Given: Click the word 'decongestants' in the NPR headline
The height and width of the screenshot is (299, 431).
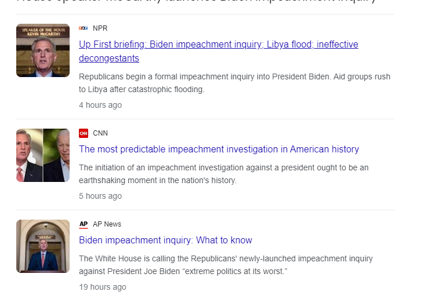Looking at the screenshot, I should [x=109, y=59].
